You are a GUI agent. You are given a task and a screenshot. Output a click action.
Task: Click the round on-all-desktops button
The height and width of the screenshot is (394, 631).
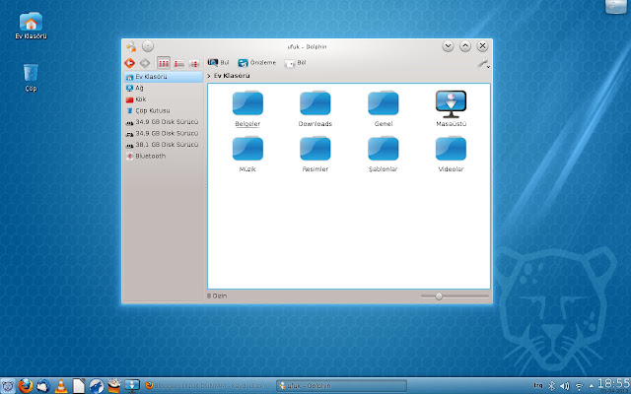[x=148, y=46]
